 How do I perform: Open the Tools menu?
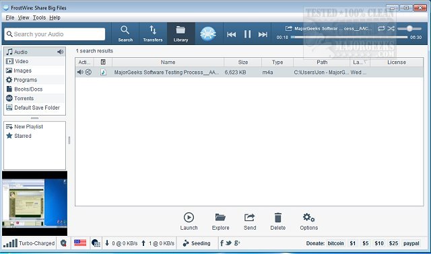[39, 17]
